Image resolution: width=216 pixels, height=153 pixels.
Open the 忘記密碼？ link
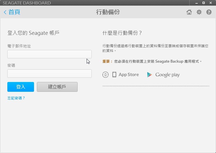pyautogui.click(x=16, y=98)
